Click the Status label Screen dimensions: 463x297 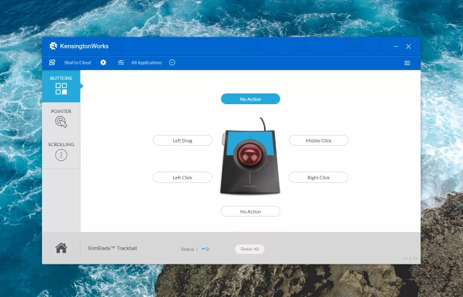tap(187, 249)
